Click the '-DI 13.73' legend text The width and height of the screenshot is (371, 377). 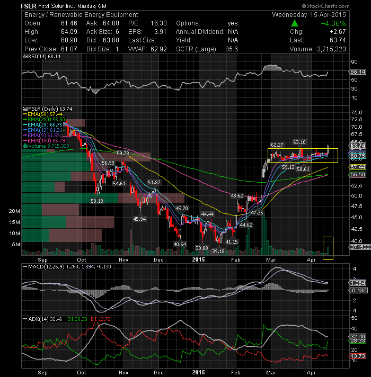pyautogui.click(x=100, y=319)
